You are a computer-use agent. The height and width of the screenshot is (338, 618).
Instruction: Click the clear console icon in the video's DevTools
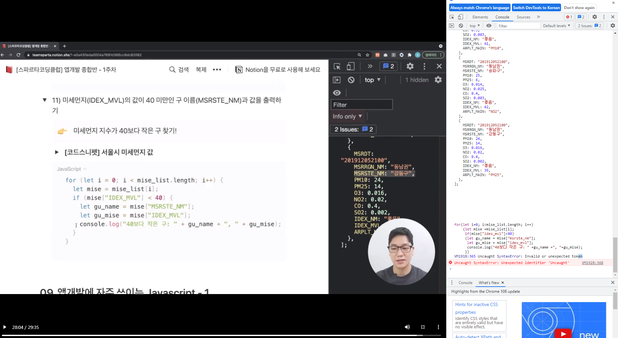coord(351,80)
